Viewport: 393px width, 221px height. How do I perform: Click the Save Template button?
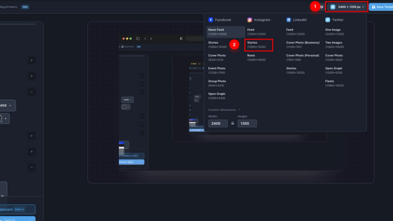pos(381,7)
